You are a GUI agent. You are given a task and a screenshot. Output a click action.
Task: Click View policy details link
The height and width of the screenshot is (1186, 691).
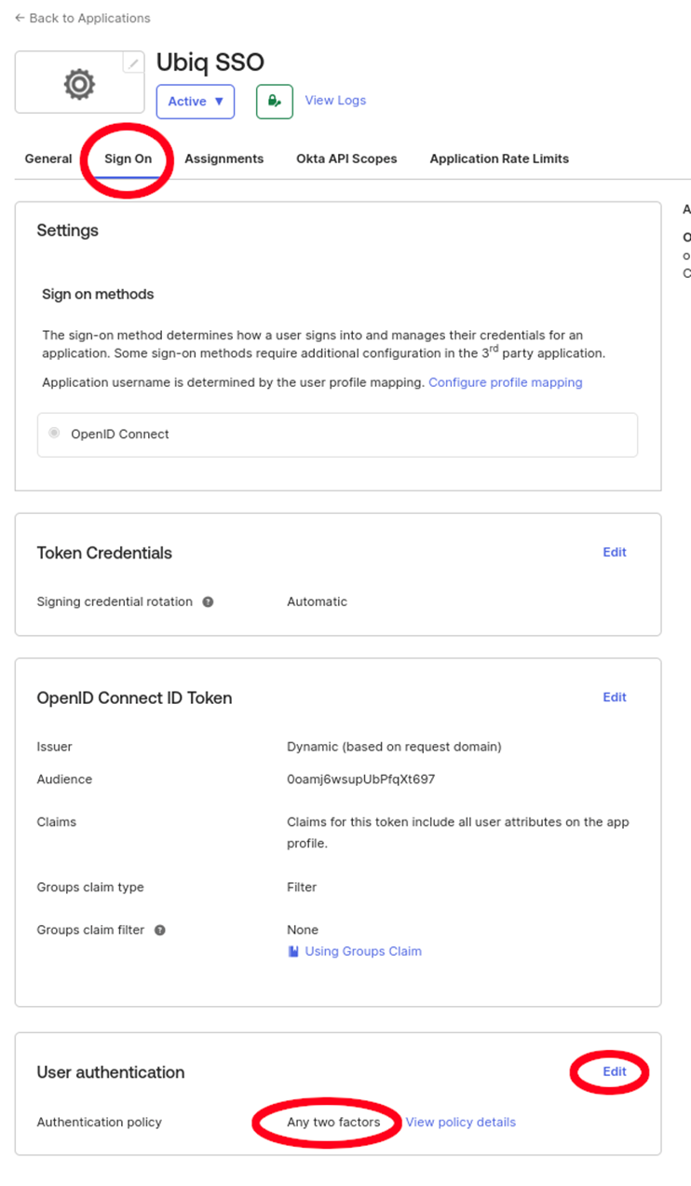point(460,1123)
